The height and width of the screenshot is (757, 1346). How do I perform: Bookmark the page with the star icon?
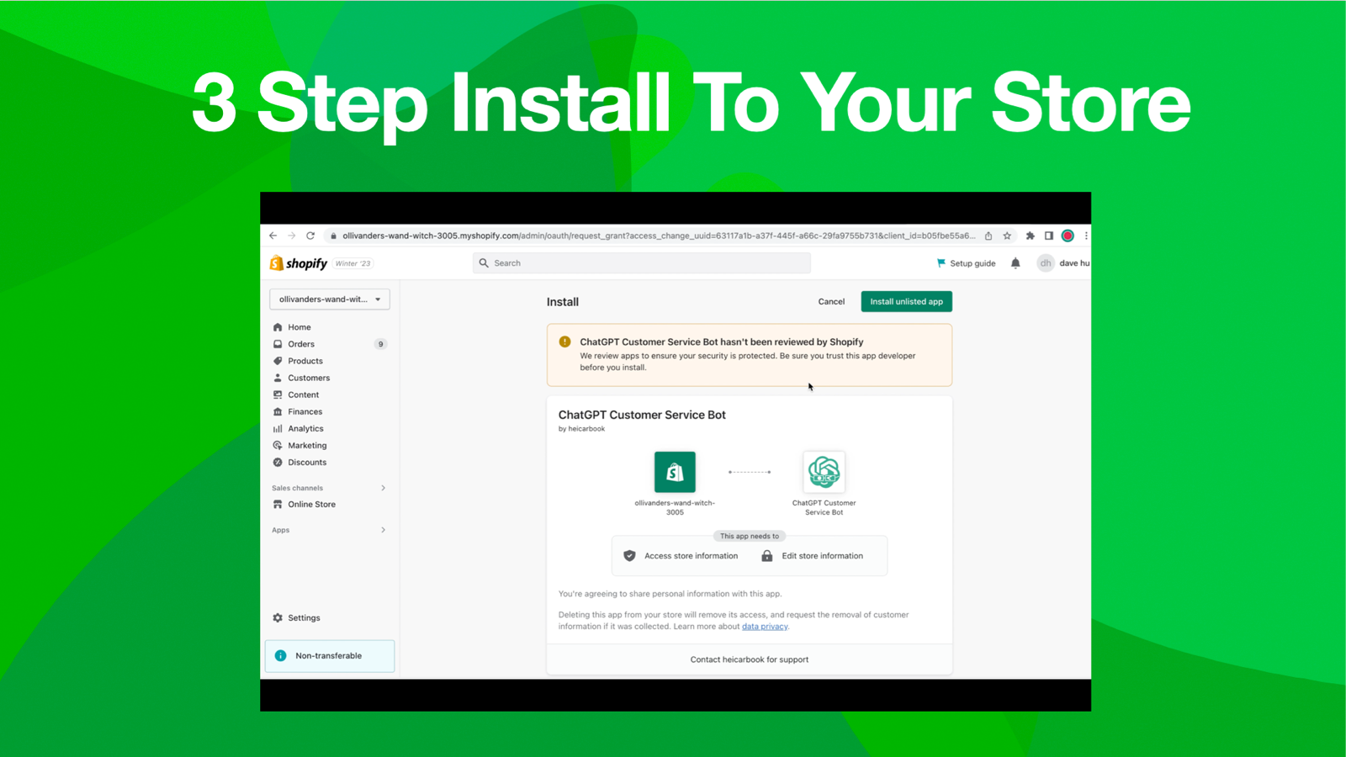tap(1007, 236)
